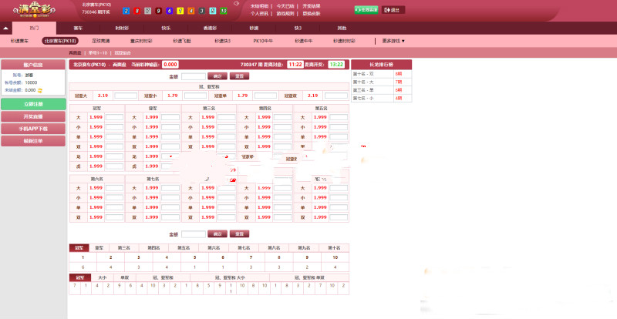Open the 两面盘 play type

(x=75, y=52)
